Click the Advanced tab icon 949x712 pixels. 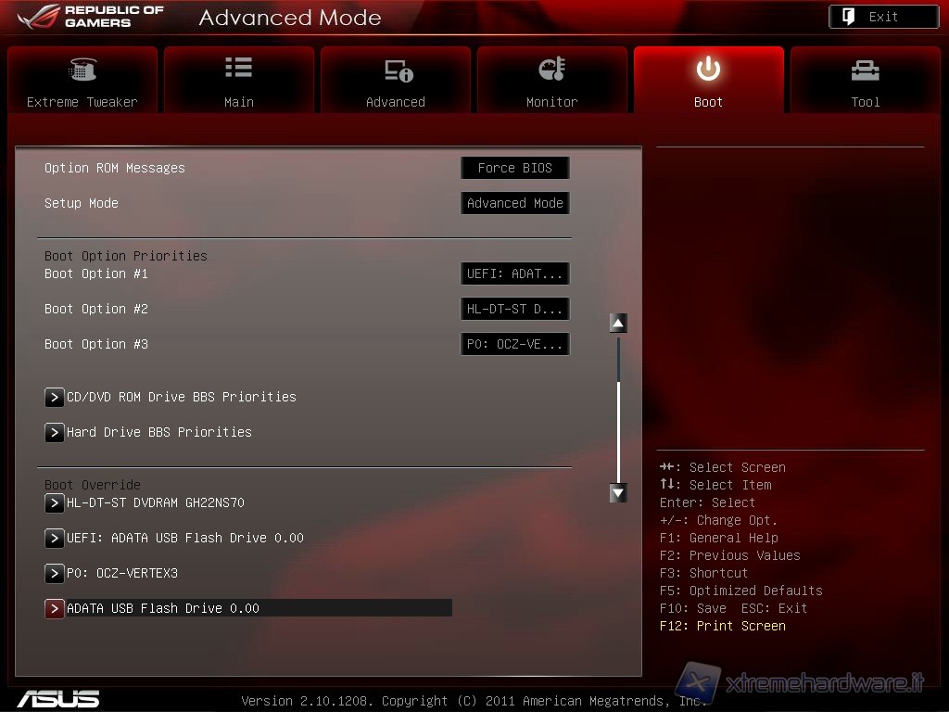398,70
